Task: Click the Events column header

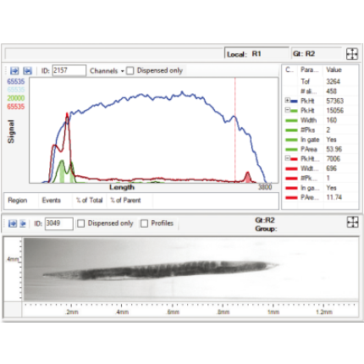Action: tap(51, 201)
